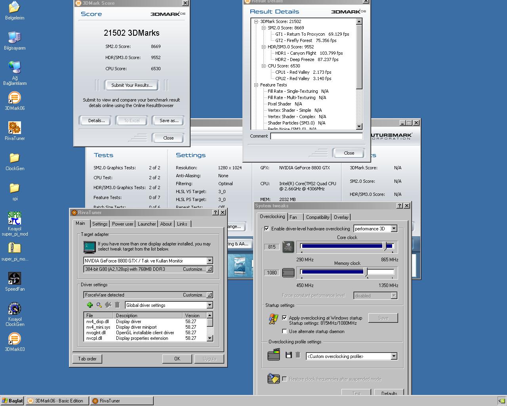507x406 pixels.
Task: Click the Comment field in Result Details
Action: (x=316, y=136)
